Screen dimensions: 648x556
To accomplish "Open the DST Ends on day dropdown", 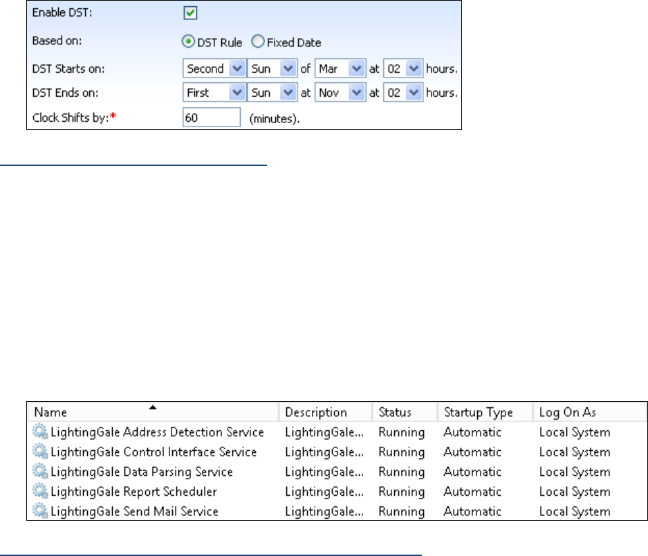I will point(272,93).
